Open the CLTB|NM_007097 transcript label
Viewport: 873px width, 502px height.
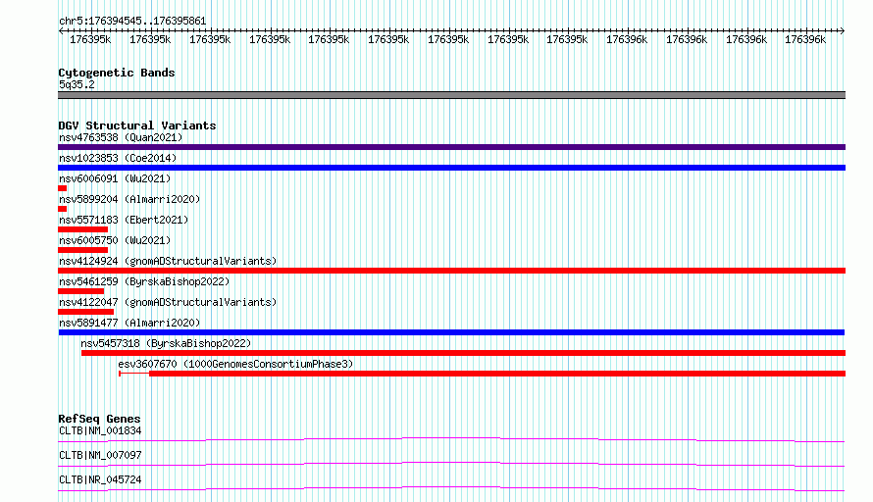pyautogui.click(x=100, y=455)
